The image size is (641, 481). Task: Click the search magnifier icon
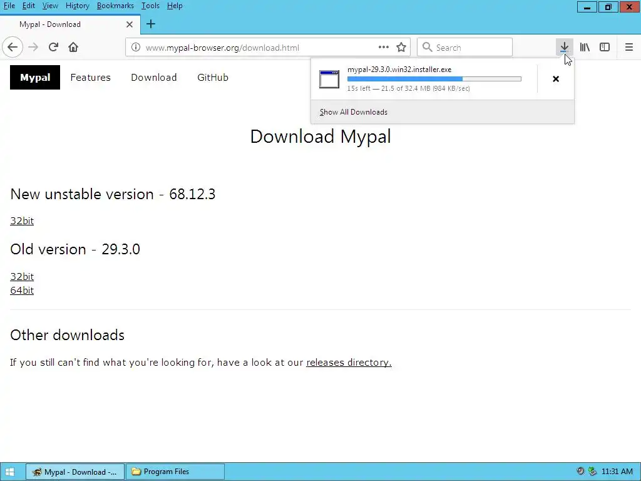tap(427, 48)
